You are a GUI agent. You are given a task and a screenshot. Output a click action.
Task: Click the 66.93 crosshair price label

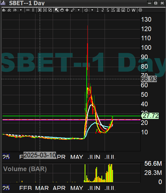[149, 79]
